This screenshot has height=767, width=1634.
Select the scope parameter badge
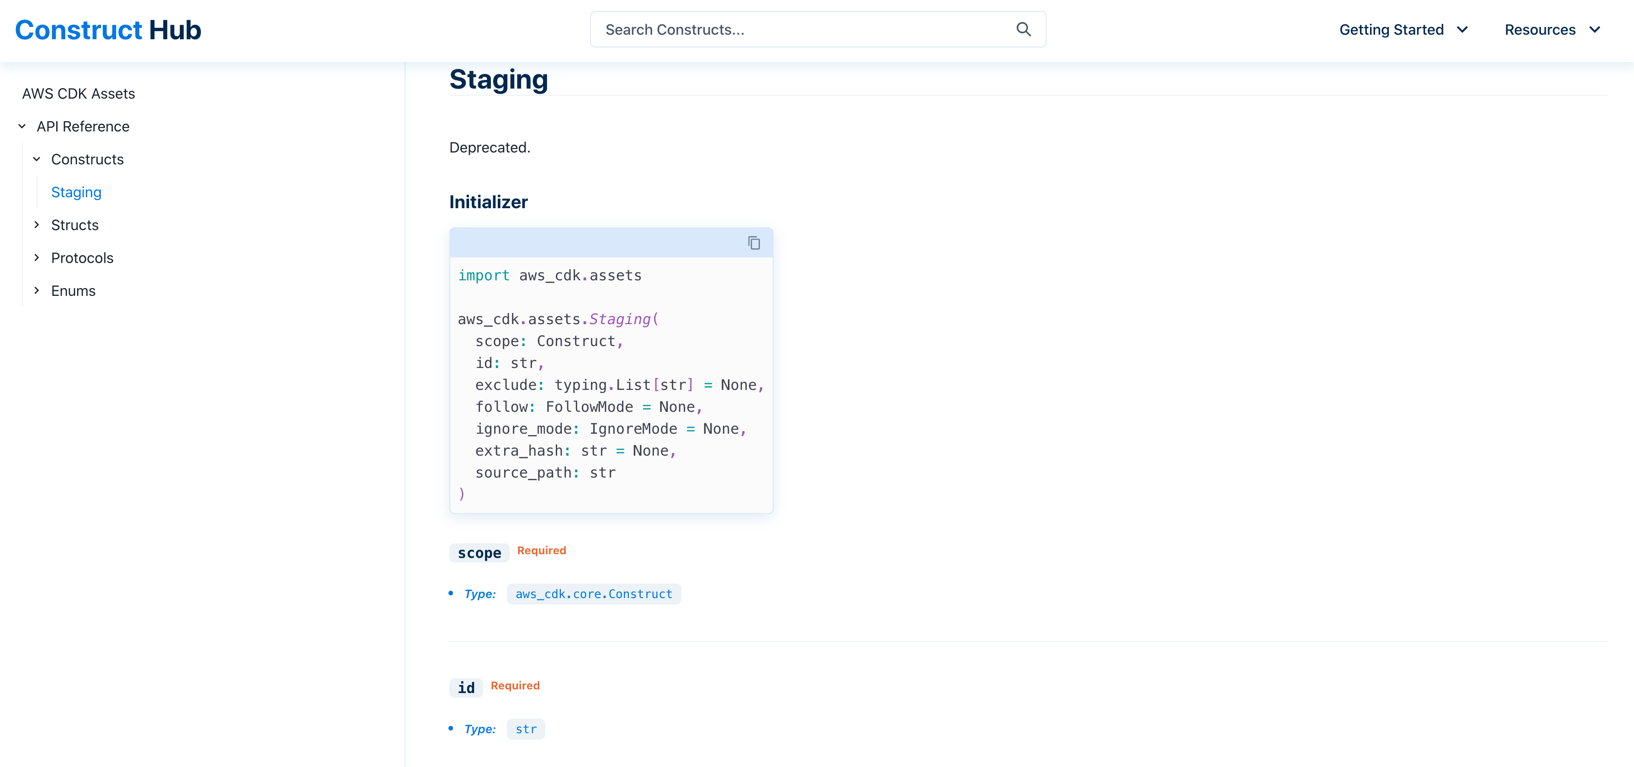pyautogui.click(x=479, y=552)
